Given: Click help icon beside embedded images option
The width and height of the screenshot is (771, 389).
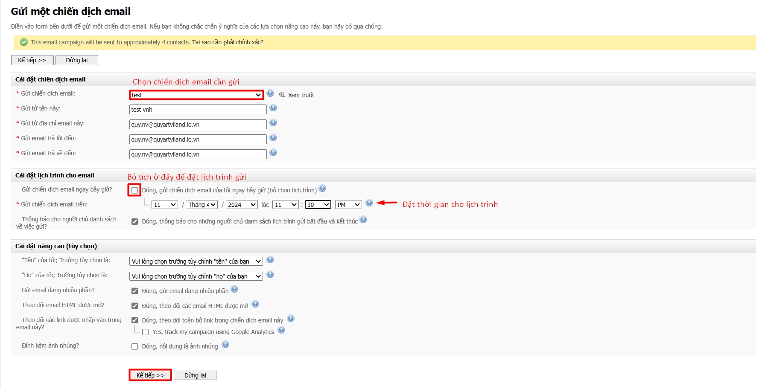Looking at the screenshot, I should click(225, 345).
